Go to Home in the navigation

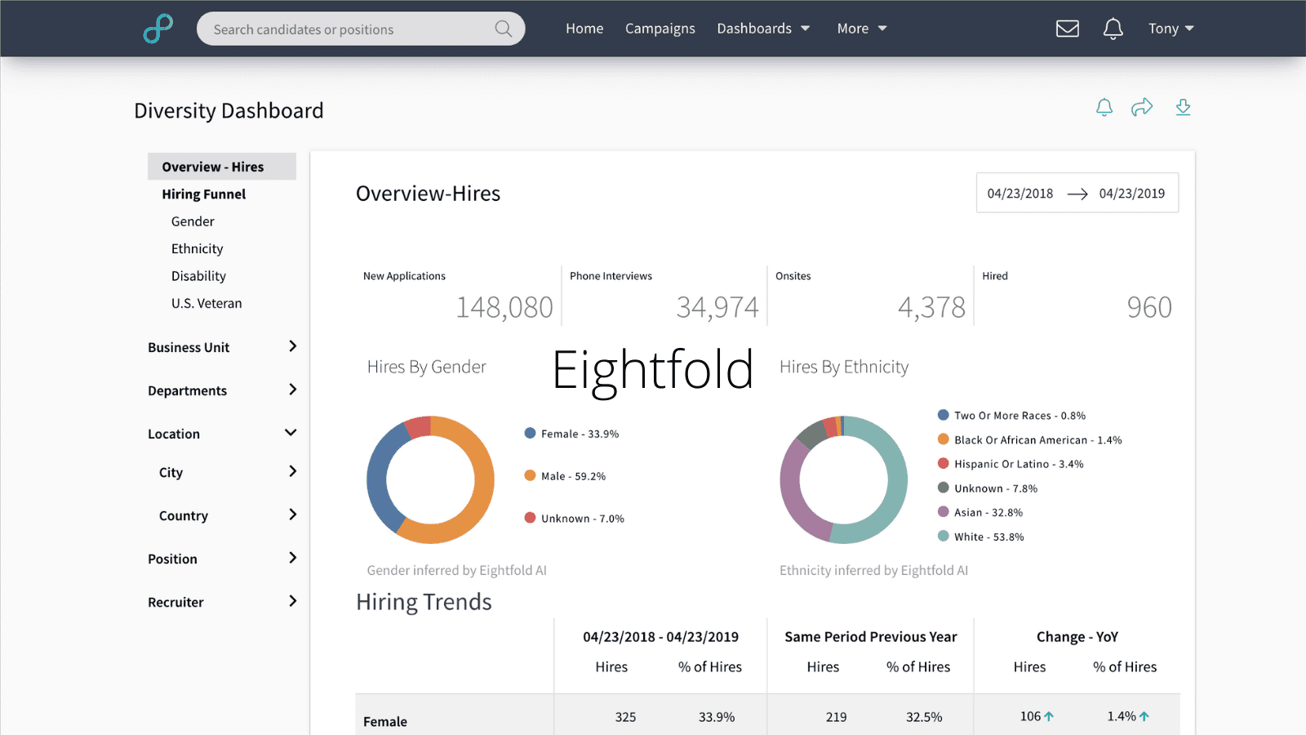click(x=584, y=29)
